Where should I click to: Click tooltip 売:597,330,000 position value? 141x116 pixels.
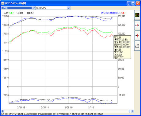(121, 44)
